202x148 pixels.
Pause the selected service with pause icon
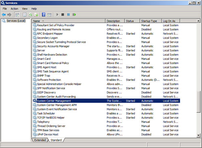click(x=69, y=15)
